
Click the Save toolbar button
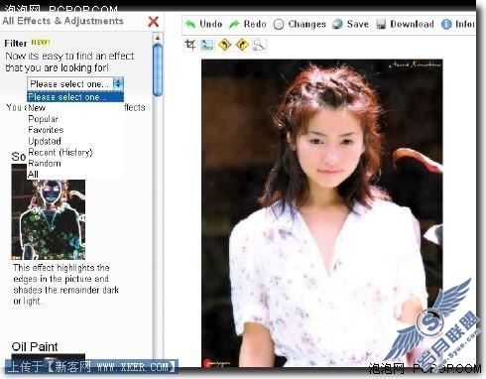click(350, 24)
